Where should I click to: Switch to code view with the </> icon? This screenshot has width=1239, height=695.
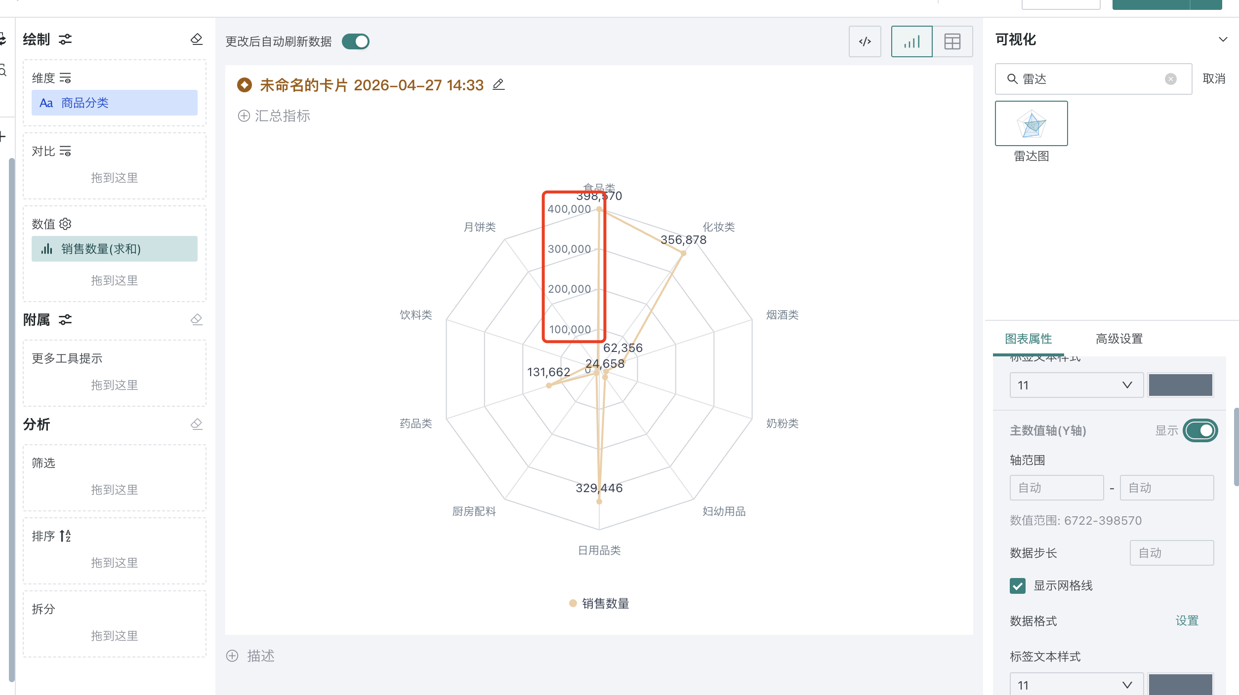(865, 41)
